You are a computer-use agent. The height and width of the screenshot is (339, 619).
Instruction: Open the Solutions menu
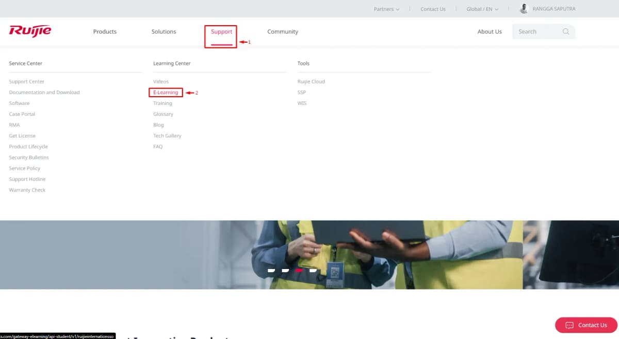(164, 31)
